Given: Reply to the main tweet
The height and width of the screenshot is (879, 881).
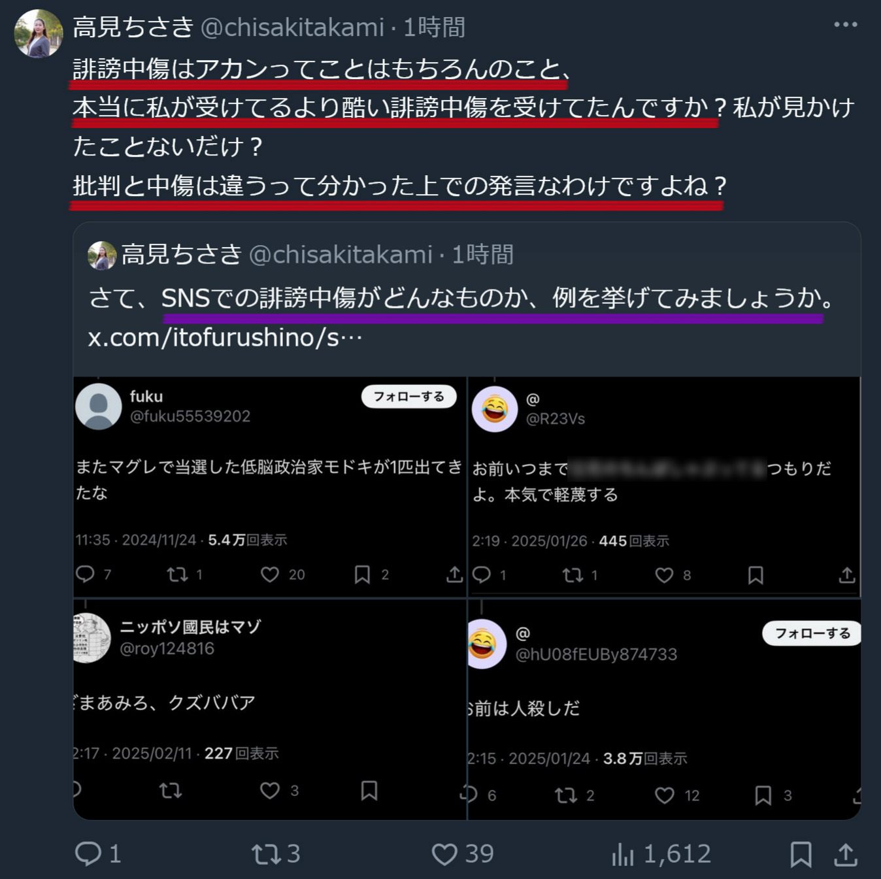Looking at the screenshot, I should (x=99, y=854).
